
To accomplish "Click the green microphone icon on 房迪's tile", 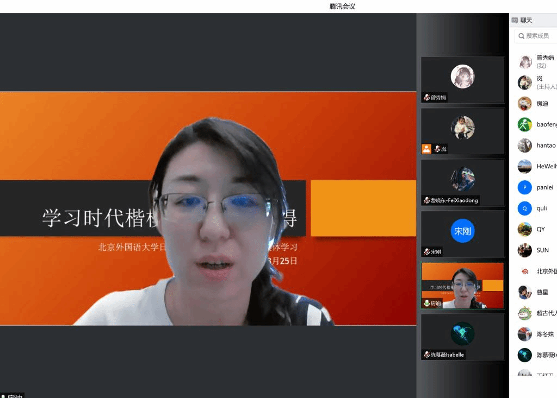I will pyautogui.click(x=427, y=304).
